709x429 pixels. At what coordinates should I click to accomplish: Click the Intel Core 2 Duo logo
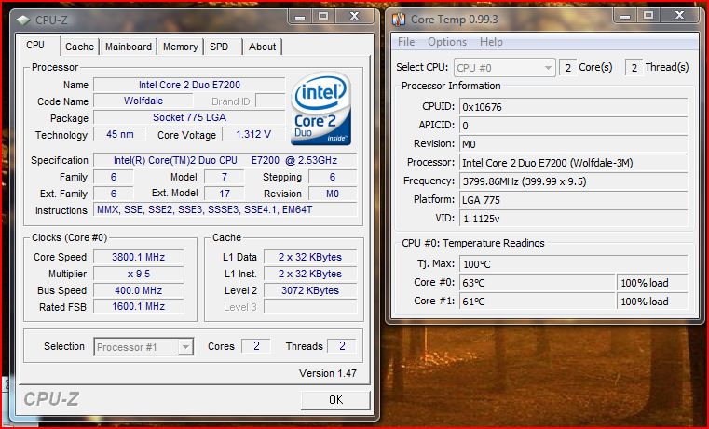(321, 108)
